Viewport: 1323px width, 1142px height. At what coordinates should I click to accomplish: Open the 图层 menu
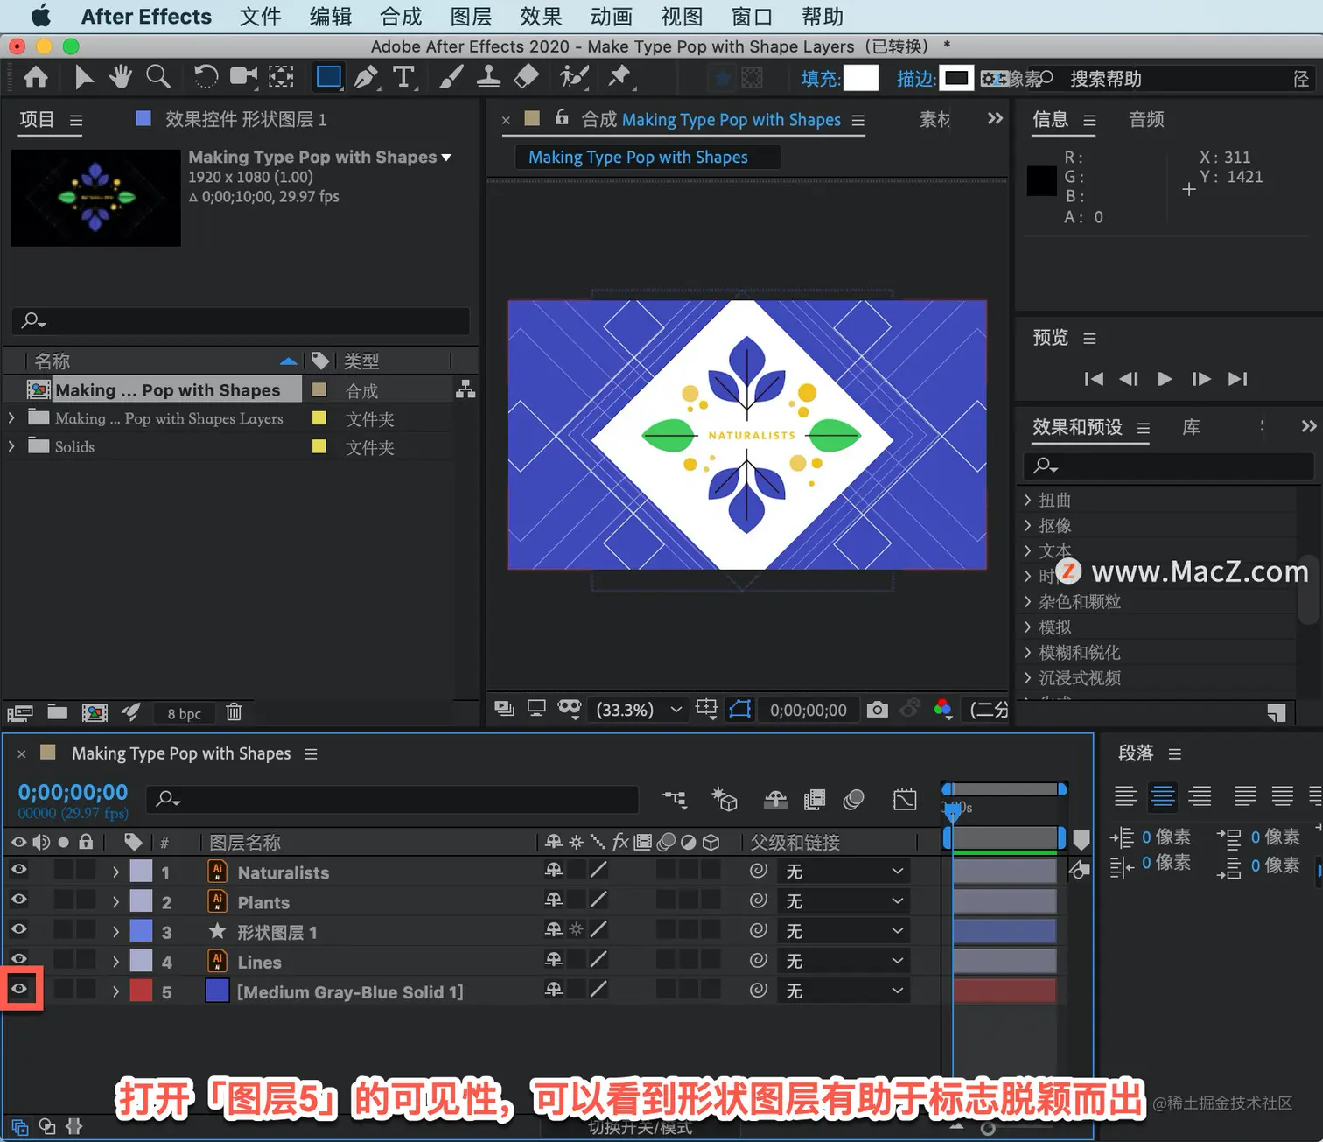(471, 17)
